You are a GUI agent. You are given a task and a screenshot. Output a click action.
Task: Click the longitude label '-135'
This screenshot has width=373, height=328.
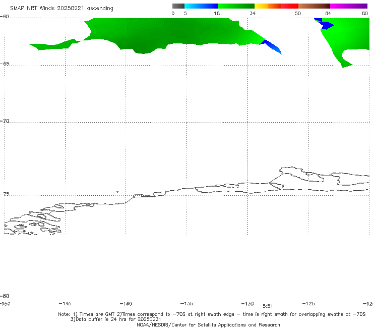pyautogui.click(x=186, y=303)
